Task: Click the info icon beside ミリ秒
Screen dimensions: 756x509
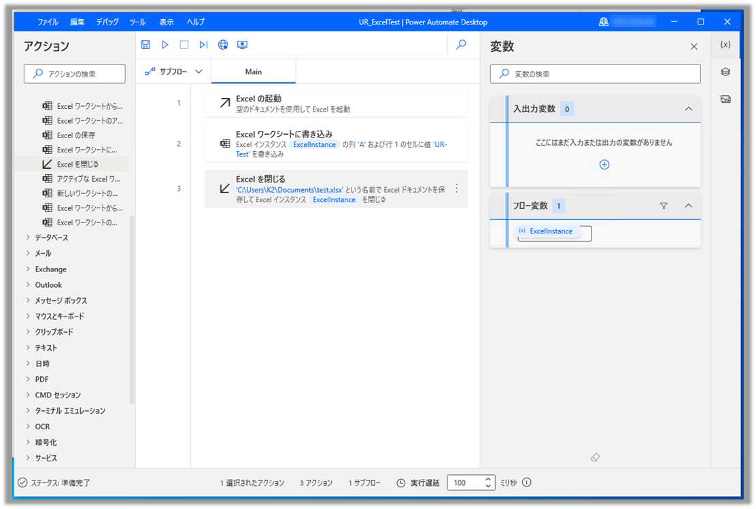Action: pyautogui.click(x=526, y=482)
